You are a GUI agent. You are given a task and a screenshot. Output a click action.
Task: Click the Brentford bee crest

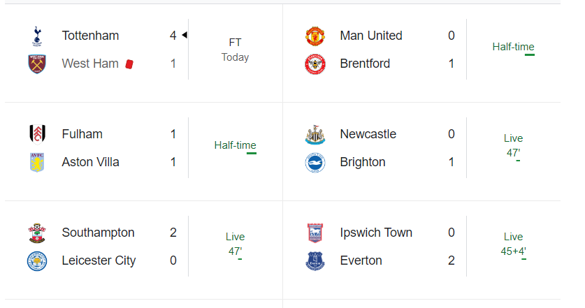tap(315, 64)
